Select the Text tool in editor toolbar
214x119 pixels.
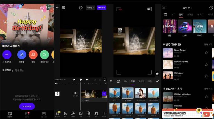tap(104, 113)
